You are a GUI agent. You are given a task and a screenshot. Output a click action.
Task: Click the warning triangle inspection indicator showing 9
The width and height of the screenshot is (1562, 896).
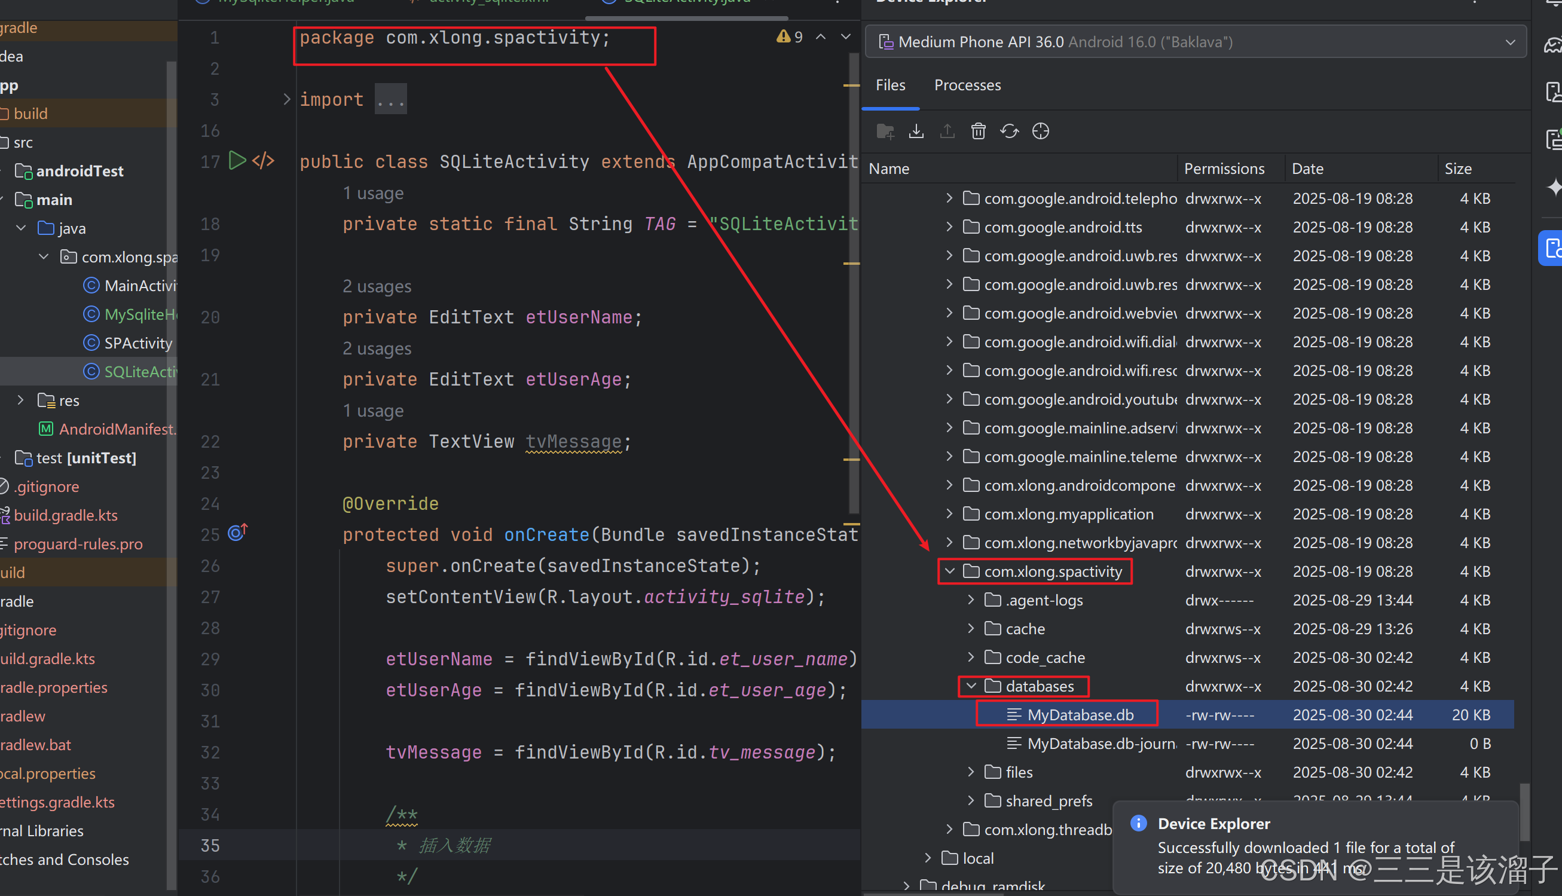[790, 36]
